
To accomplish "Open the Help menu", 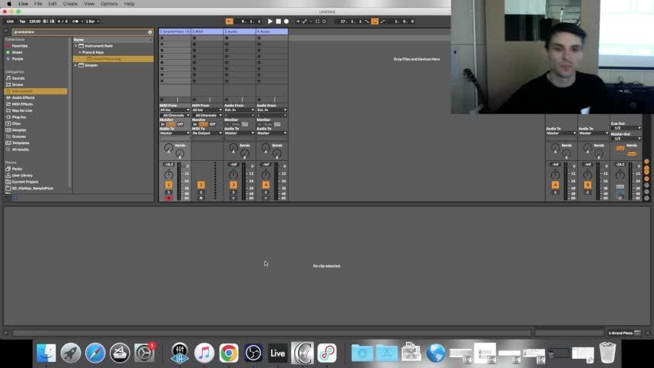I will 129,3.
